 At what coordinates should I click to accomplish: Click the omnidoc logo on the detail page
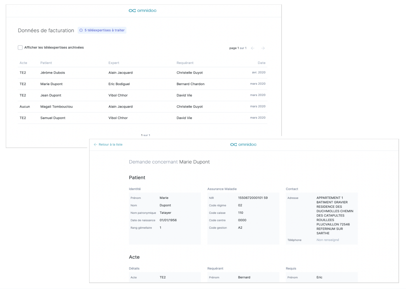click(x=243, y=144)
